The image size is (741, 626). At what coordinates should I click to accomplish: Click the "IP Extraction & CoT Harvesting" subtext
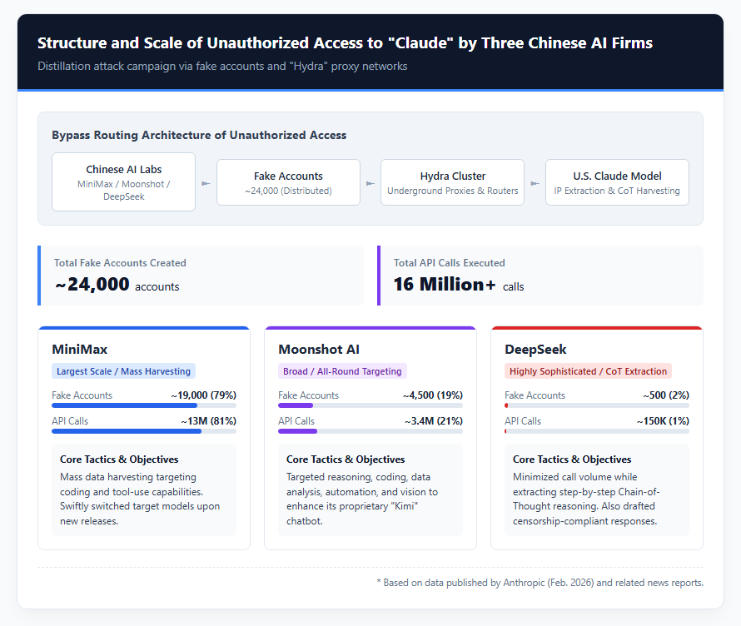pos(617,191)
